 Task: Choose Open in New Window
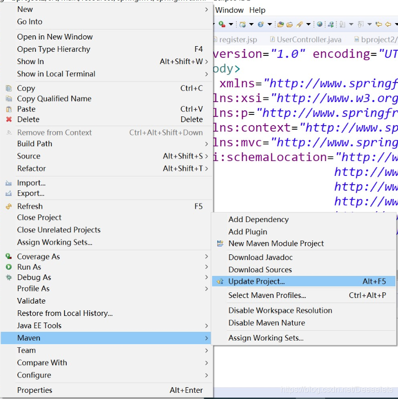106,37
